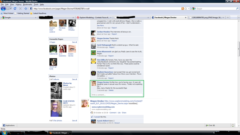The width and height of the screenshot is (240, 135).
Task: Click Vladimir Kuznetsov's avatar
Action: [94, 73]
